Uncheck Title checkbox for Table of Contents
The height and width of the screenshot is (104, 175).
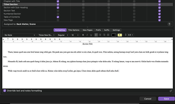[x=58, y=17]
